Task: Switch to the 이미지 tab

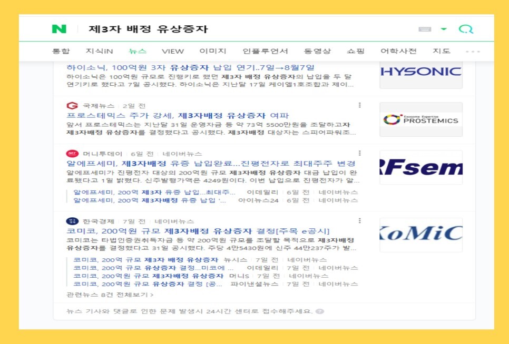Action: click(212, 51)
